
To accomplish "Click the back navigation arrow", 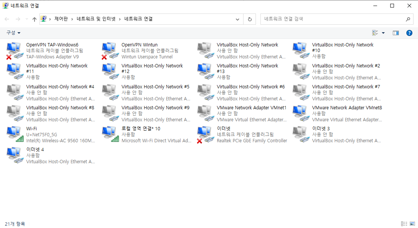I will tap(7, 19).
